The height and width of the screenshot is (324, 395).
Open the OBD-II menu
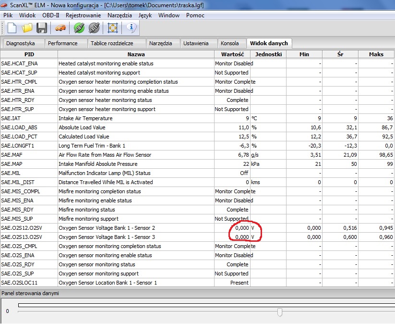pyautogui.click(x=50, y=15)
